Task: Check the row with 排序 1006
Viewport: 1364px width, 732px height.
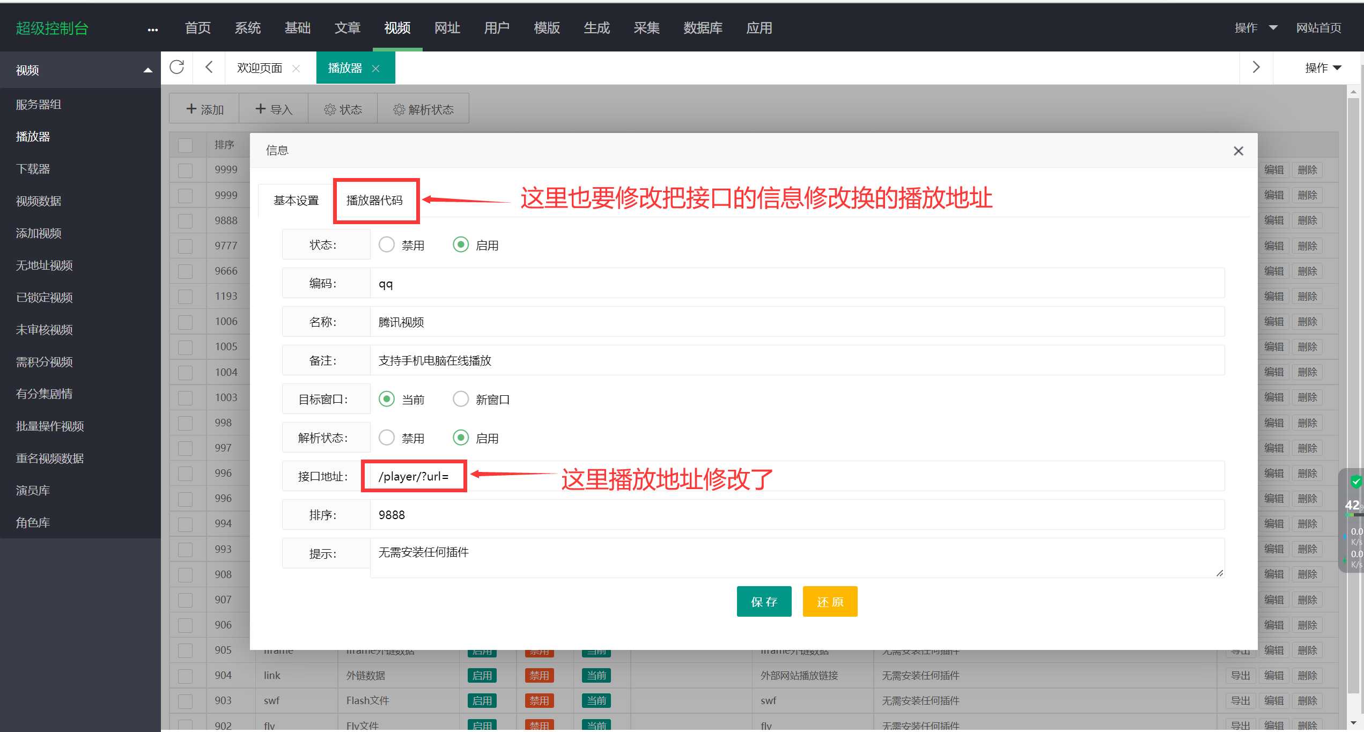Action: coord(185,321)
